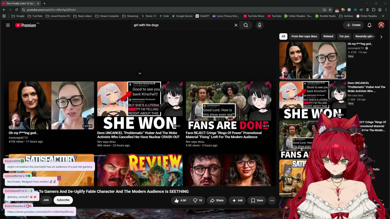Viewport: 390px width, 219px height.
Task: Dislike the video (18 thumbs down)
Action: 197,200
